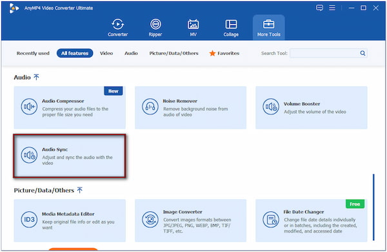The image size is (387, 252).
Task: Select the All features filter
Action: [75, 53]
